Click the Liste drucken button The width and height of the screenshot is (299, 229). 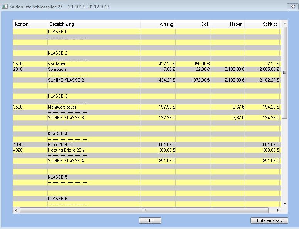pos(269,221)
